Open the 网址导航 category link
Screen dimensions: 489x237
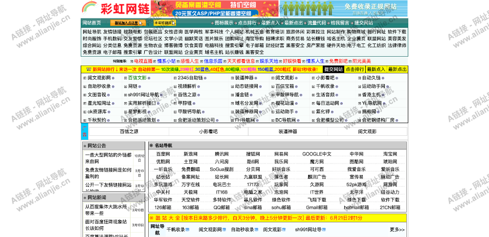coord(92,32)
